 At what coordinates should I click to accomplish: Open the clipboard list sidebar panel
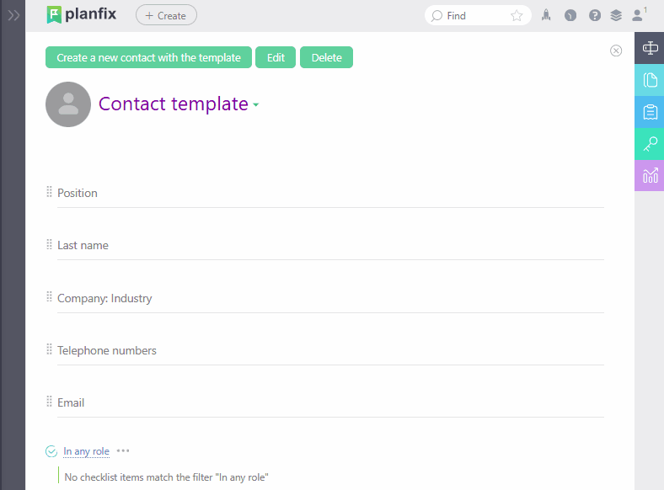click(x=650, y=112)
